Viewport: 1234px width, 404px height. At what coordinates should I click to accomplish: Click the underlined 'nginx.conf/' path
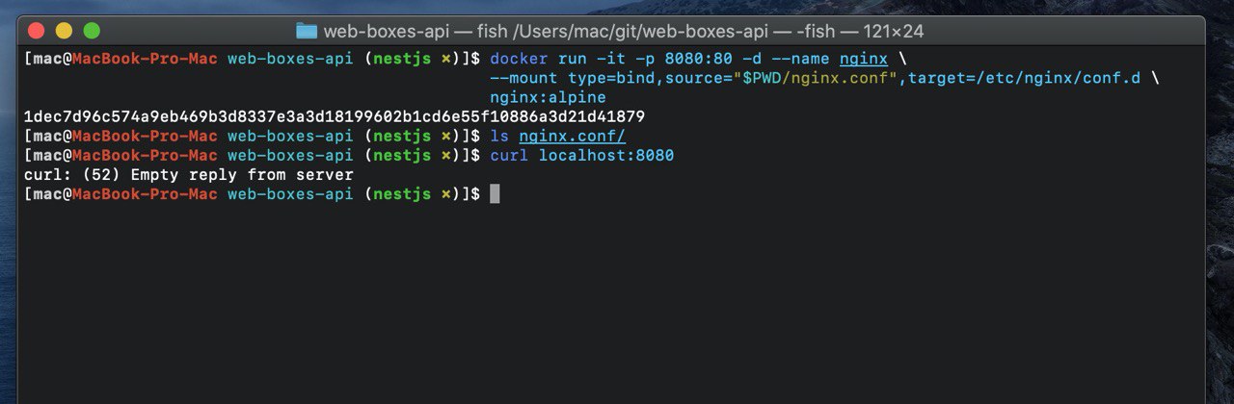click(573, 136)
